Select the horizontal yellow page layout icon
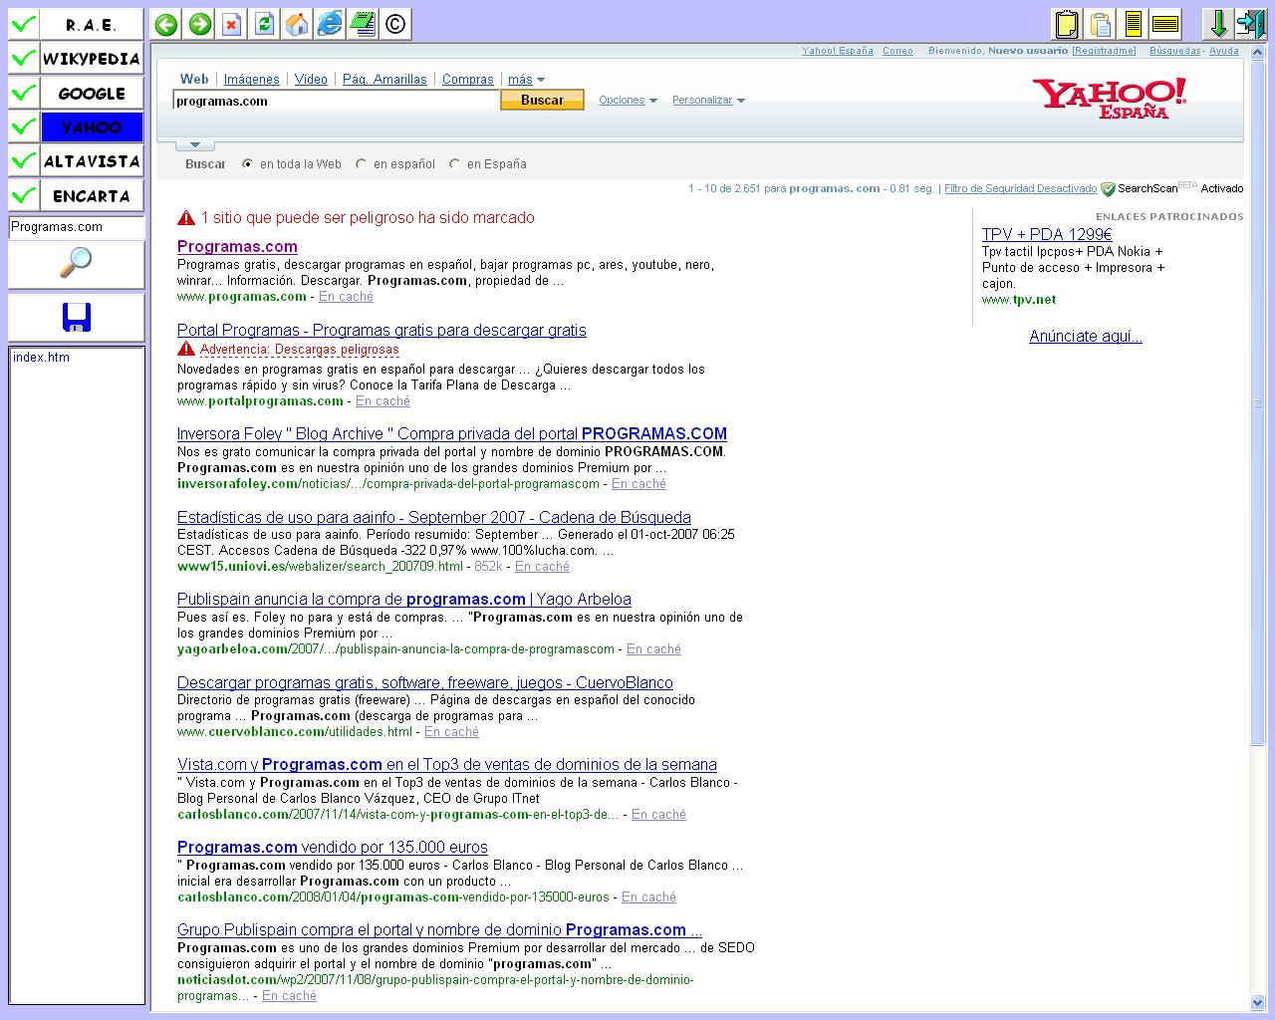 (x=1166, y=24)
